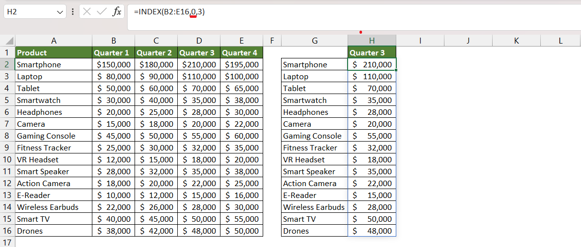This screenshot has width=581, height=247.
Task: Click the Quarter 2 header cell
Action: (156, 52)
